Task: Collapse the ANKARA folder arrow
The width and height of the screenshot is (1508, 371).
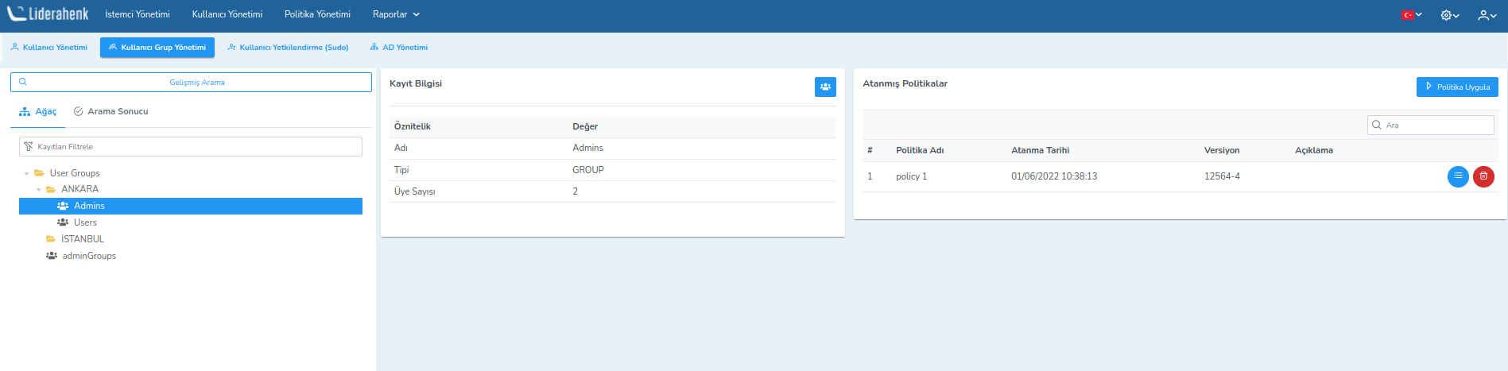Action: pos(39,189)
